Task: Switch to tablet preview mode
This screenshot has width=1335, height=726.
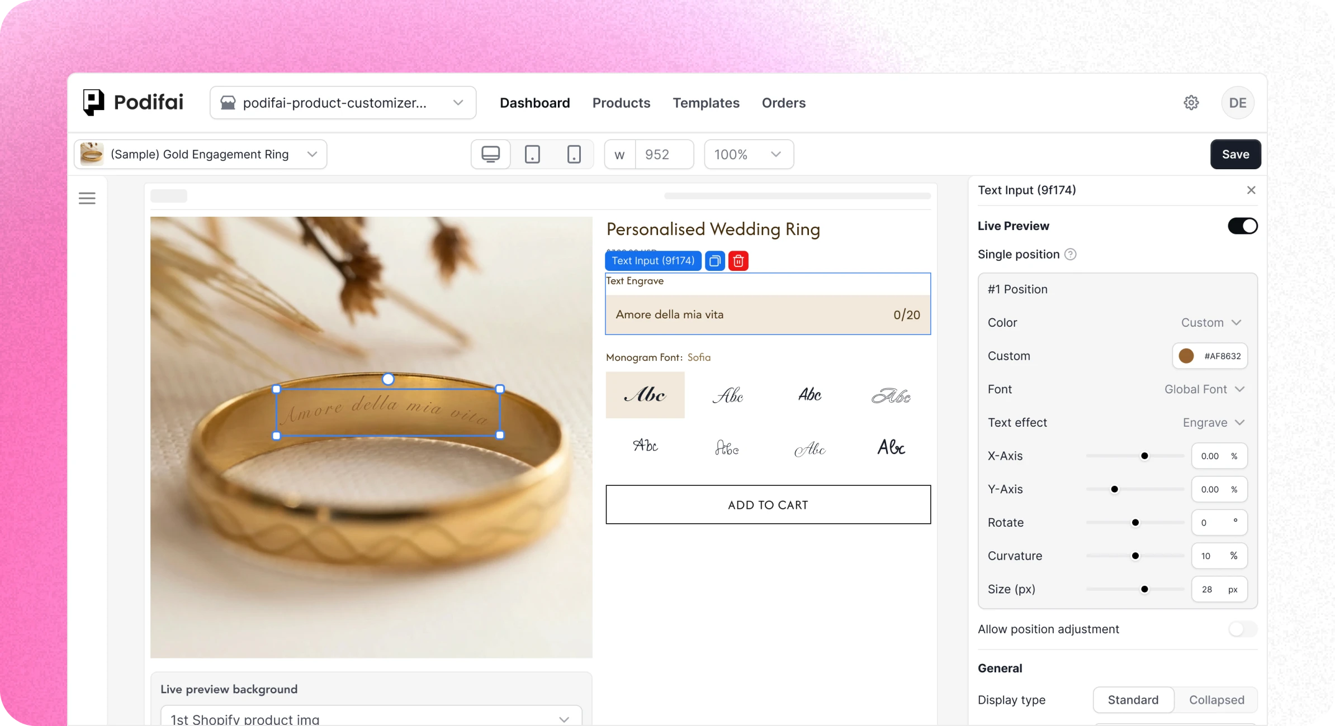Action: coord(532,154)
